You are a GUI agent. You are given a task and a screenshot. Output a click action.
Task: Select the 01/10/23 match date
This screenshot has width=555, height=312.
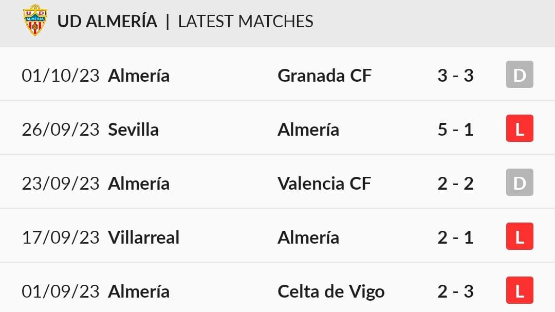[61, 76]
